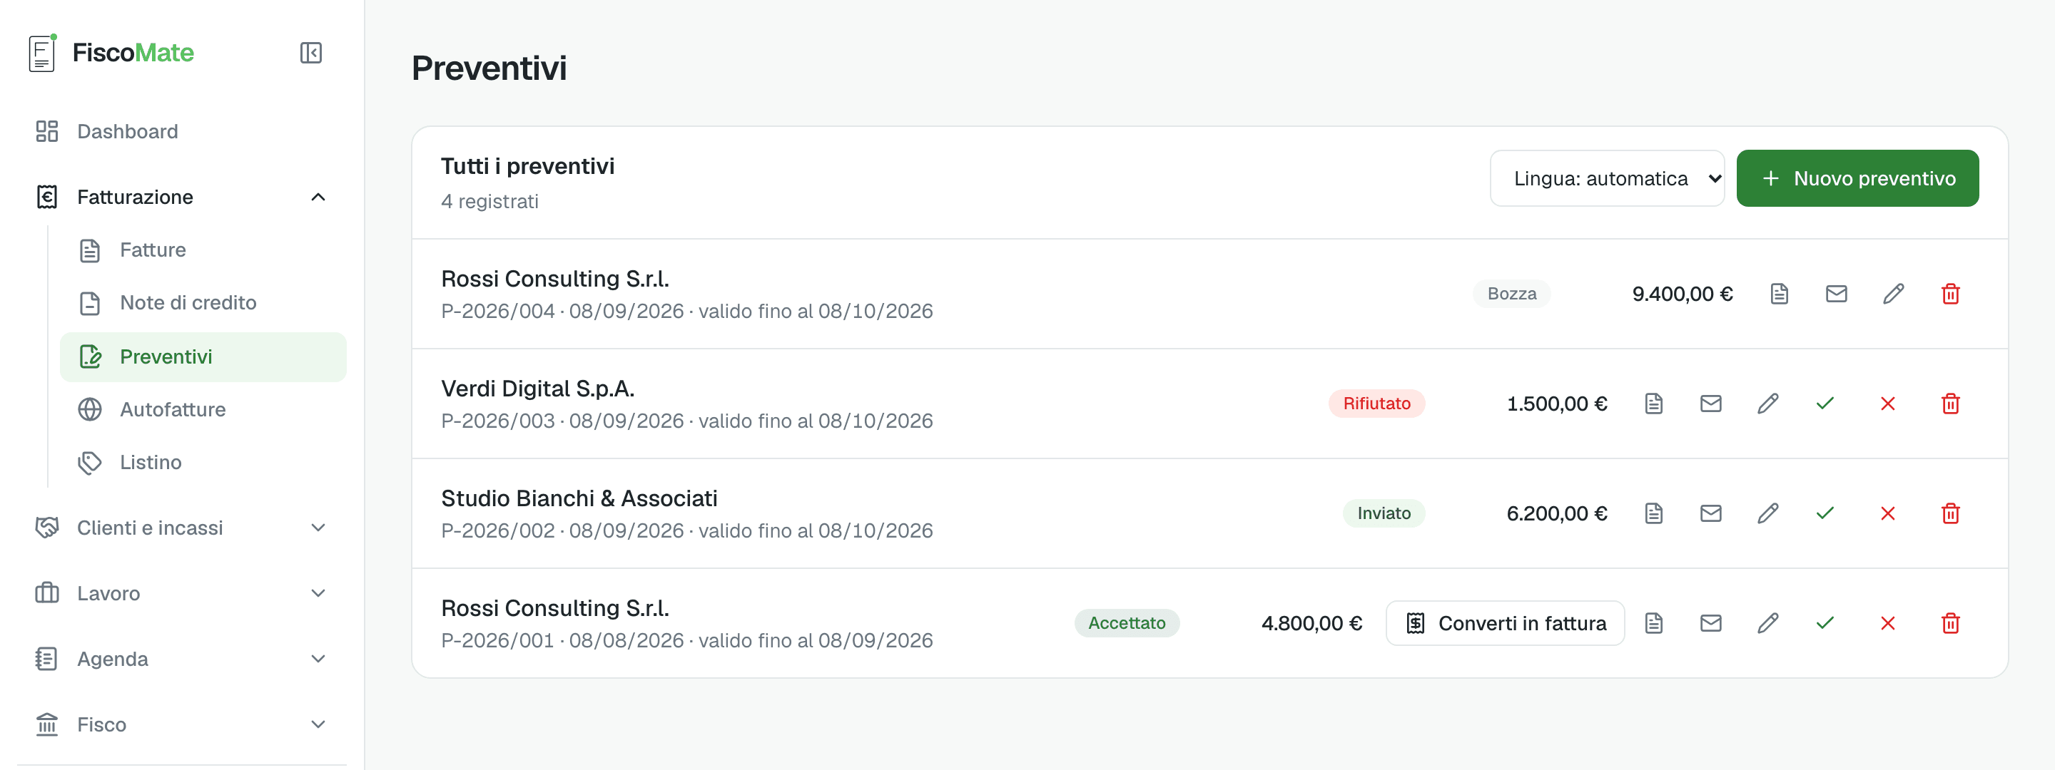
Task: Click the Nuovo preventivo button
Action: pos(1857,178)
